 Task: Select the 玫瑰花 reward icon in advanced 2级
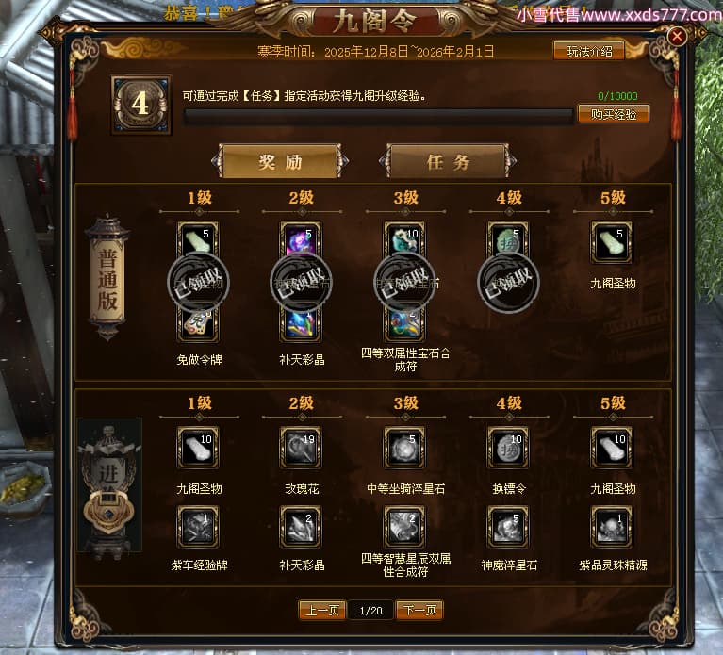coord(301,448)
